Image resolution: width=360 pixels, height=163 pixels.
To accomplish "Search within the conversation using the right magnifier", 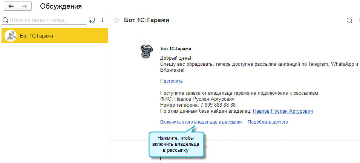I will tap(349, 21).
